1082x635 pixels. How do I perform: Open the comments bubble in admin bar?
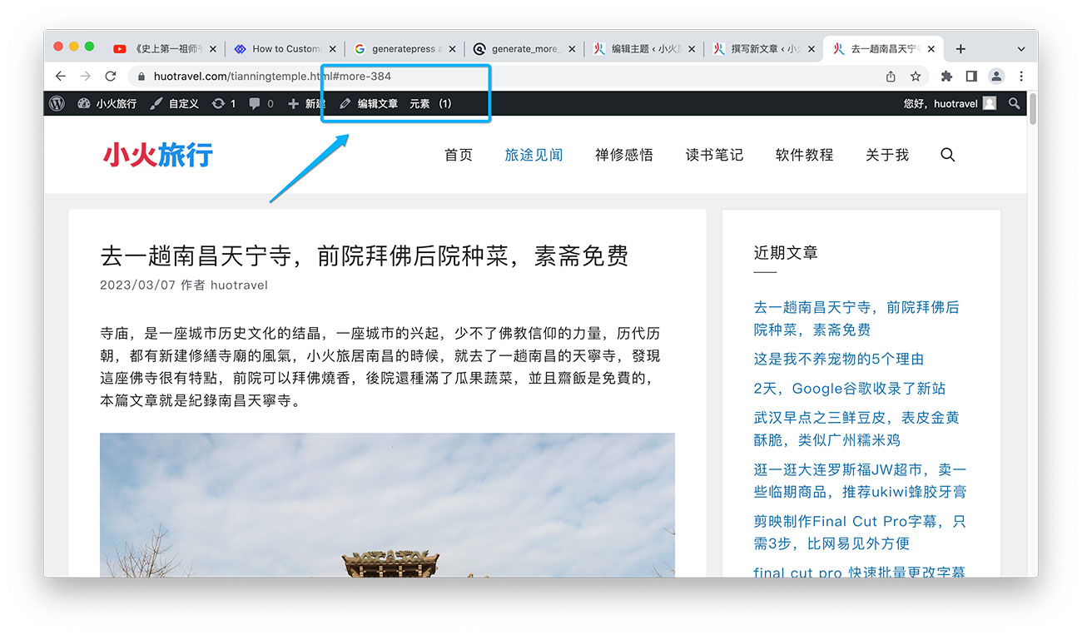(x=261, y=103)
